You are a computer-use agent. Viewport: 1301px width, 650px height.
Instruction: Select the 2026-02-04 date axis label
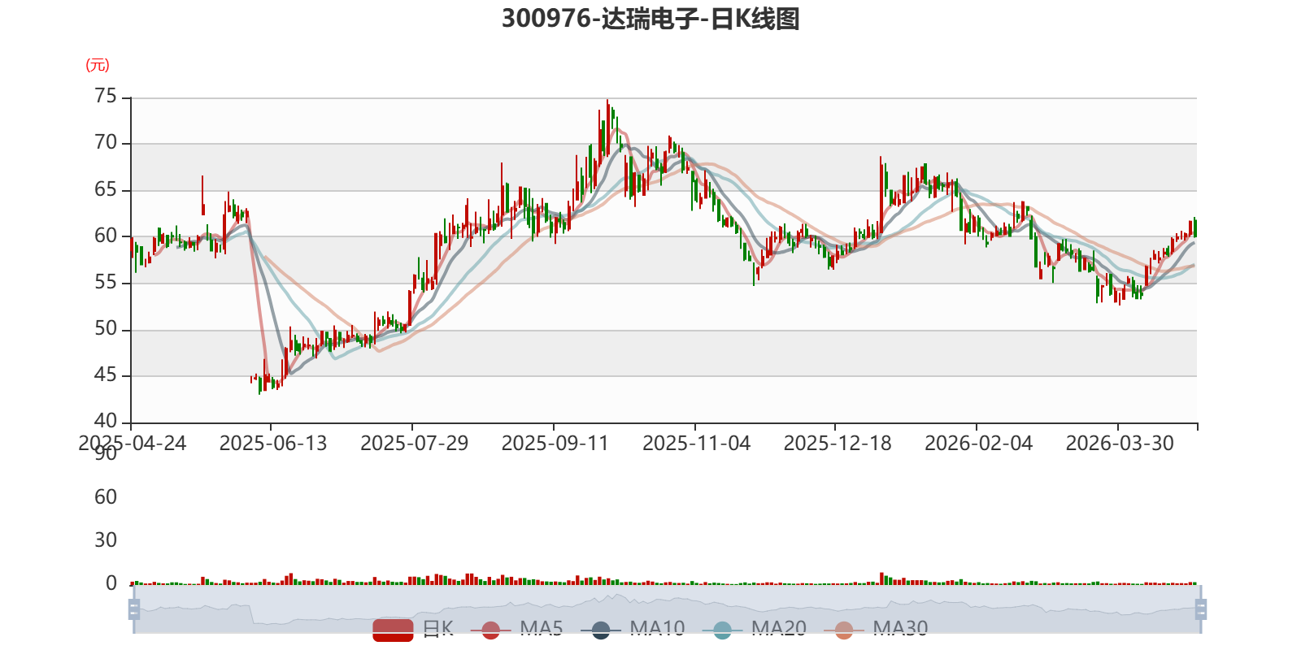pos(979,444)
